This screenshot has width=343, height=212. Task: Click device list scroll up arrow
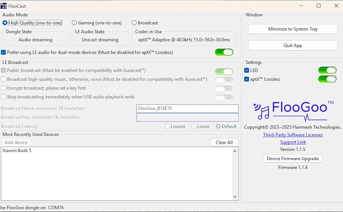pos(235,151)
